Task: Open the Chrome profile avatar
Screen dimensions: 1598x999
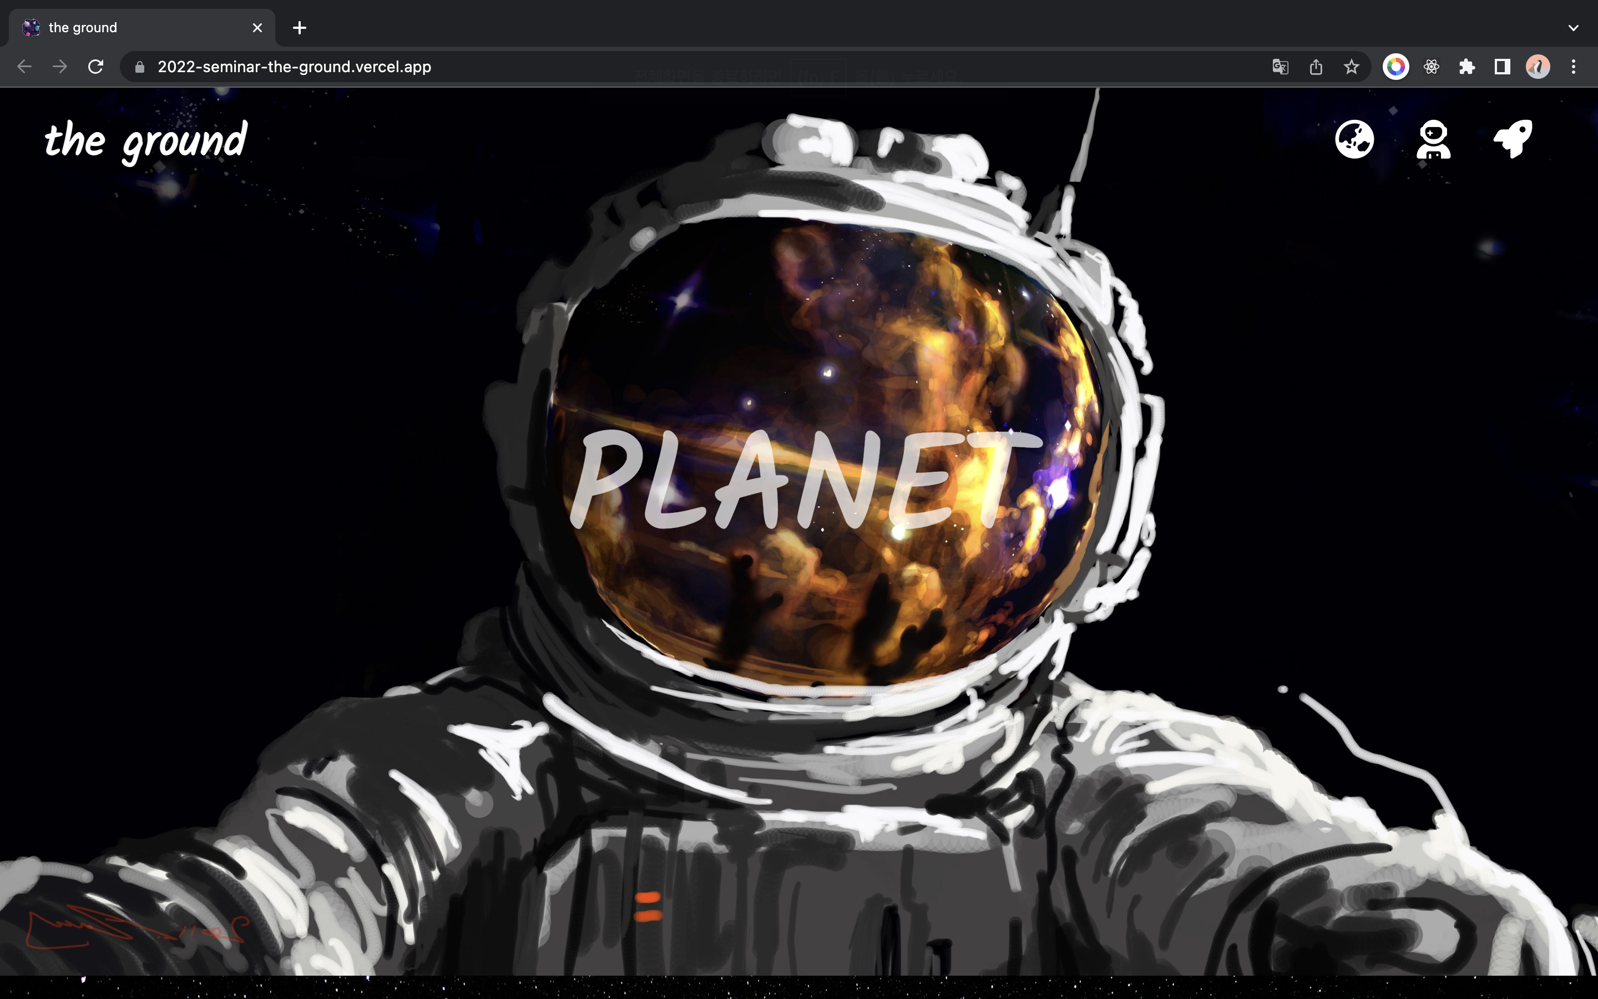Action: pyautogui.click(x=1538, y=67)
